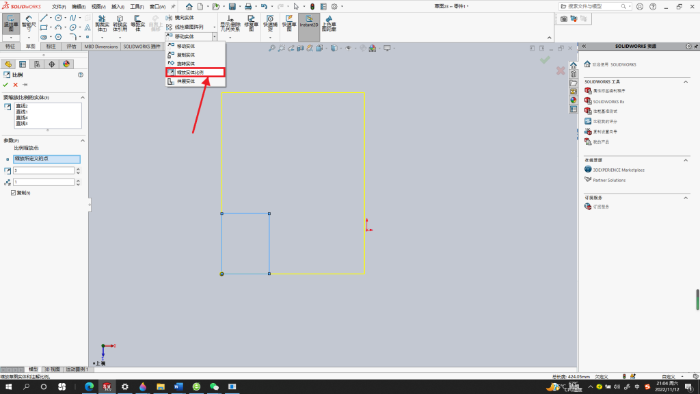
Task: Click the Mirror Entities (镜向实体) tool
Action: (180, 18)
